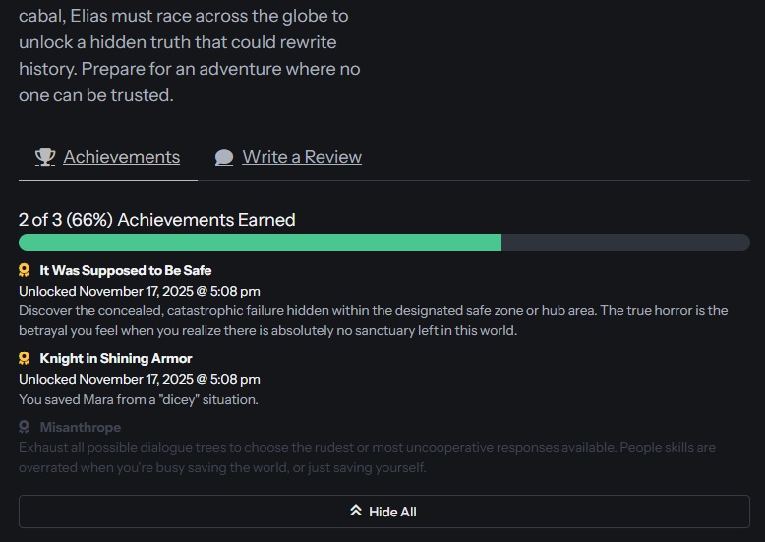
Task: Switch to the Achievements tab
Action: 121,157
